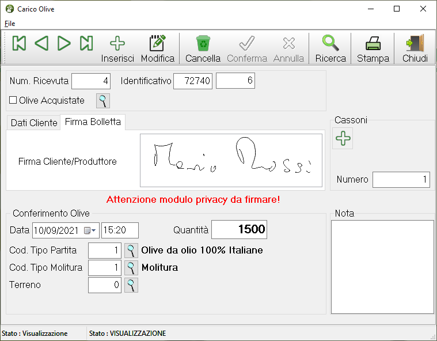The width and height of the screenshot is (437, 341).
Task: Click Chiudi to close the form
Action: 415,49
